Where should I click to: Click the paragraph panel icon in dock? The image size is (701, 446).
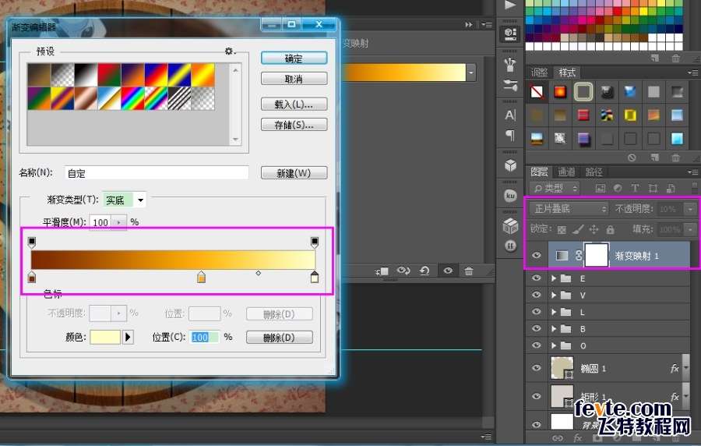tap(510, 136)
